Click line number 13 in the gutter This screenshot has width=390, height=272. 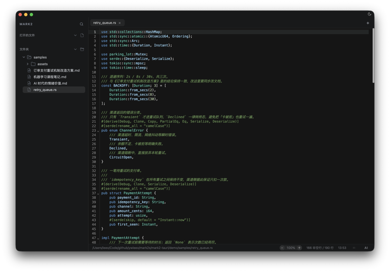94,86
